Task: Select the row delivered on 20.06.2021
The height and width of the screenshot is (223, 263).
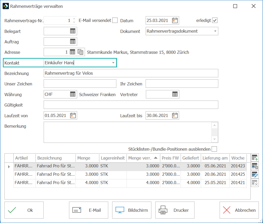Action: pyautogui.click(x=130, y=174)
